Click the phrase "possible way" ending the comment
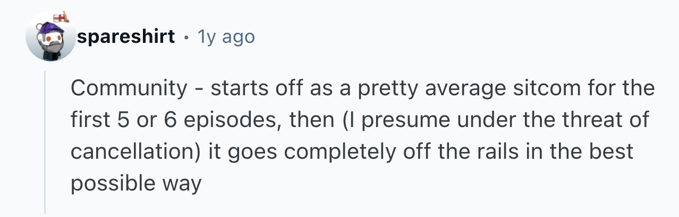Image resolution: width=679 pixels, height=217 pixels. click(136, 184)
